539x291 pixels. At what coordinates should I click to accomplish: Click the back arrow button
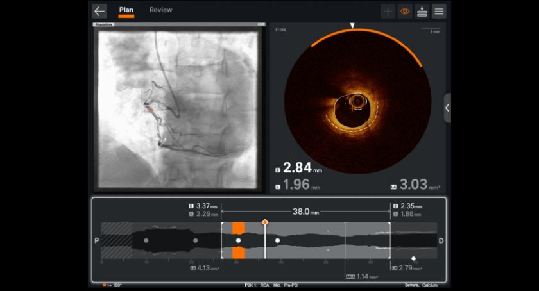[99, 11]
